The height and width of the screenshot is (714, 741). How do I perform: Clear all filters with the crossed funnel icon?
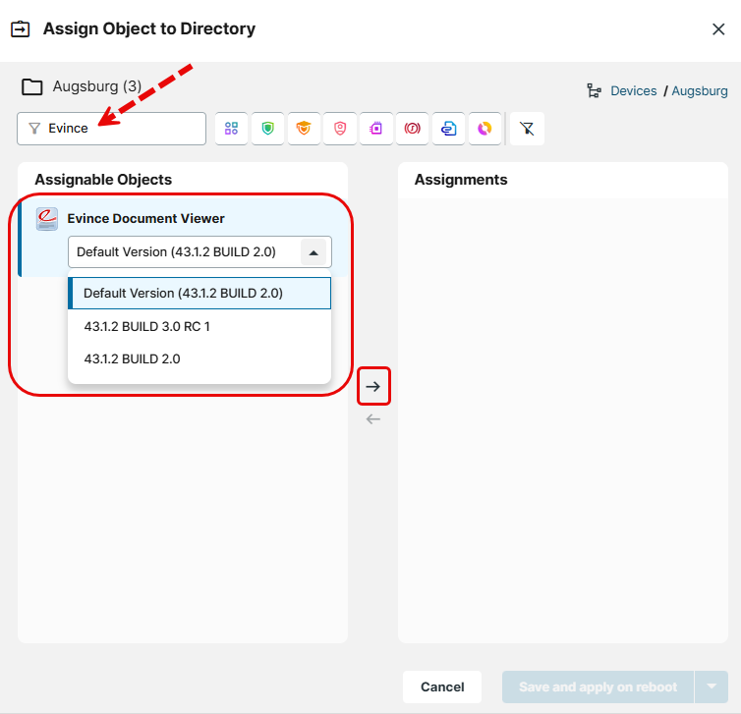coord(527,129)
